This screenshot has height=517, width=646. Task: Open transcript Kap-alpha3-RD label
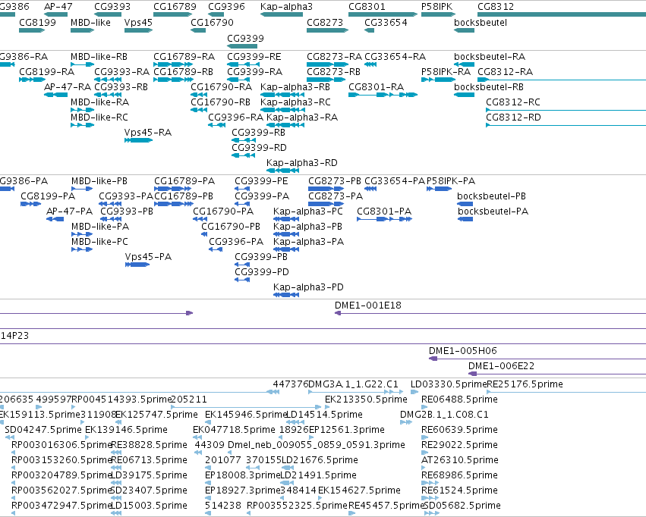pyautogui.click(x=302, y=162)
